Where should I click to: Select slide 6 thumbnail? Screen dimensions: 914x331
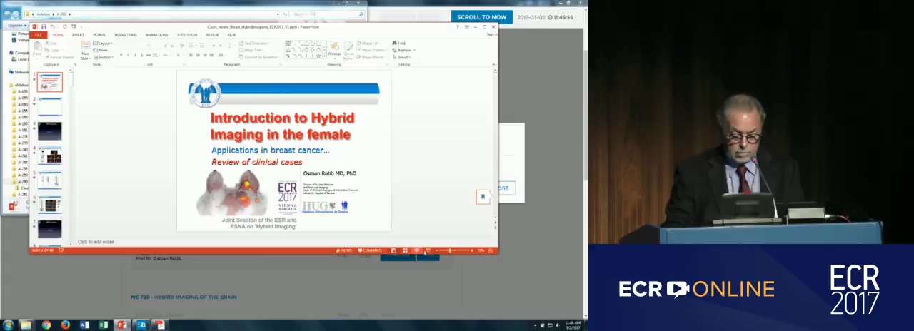coord(50,204)
